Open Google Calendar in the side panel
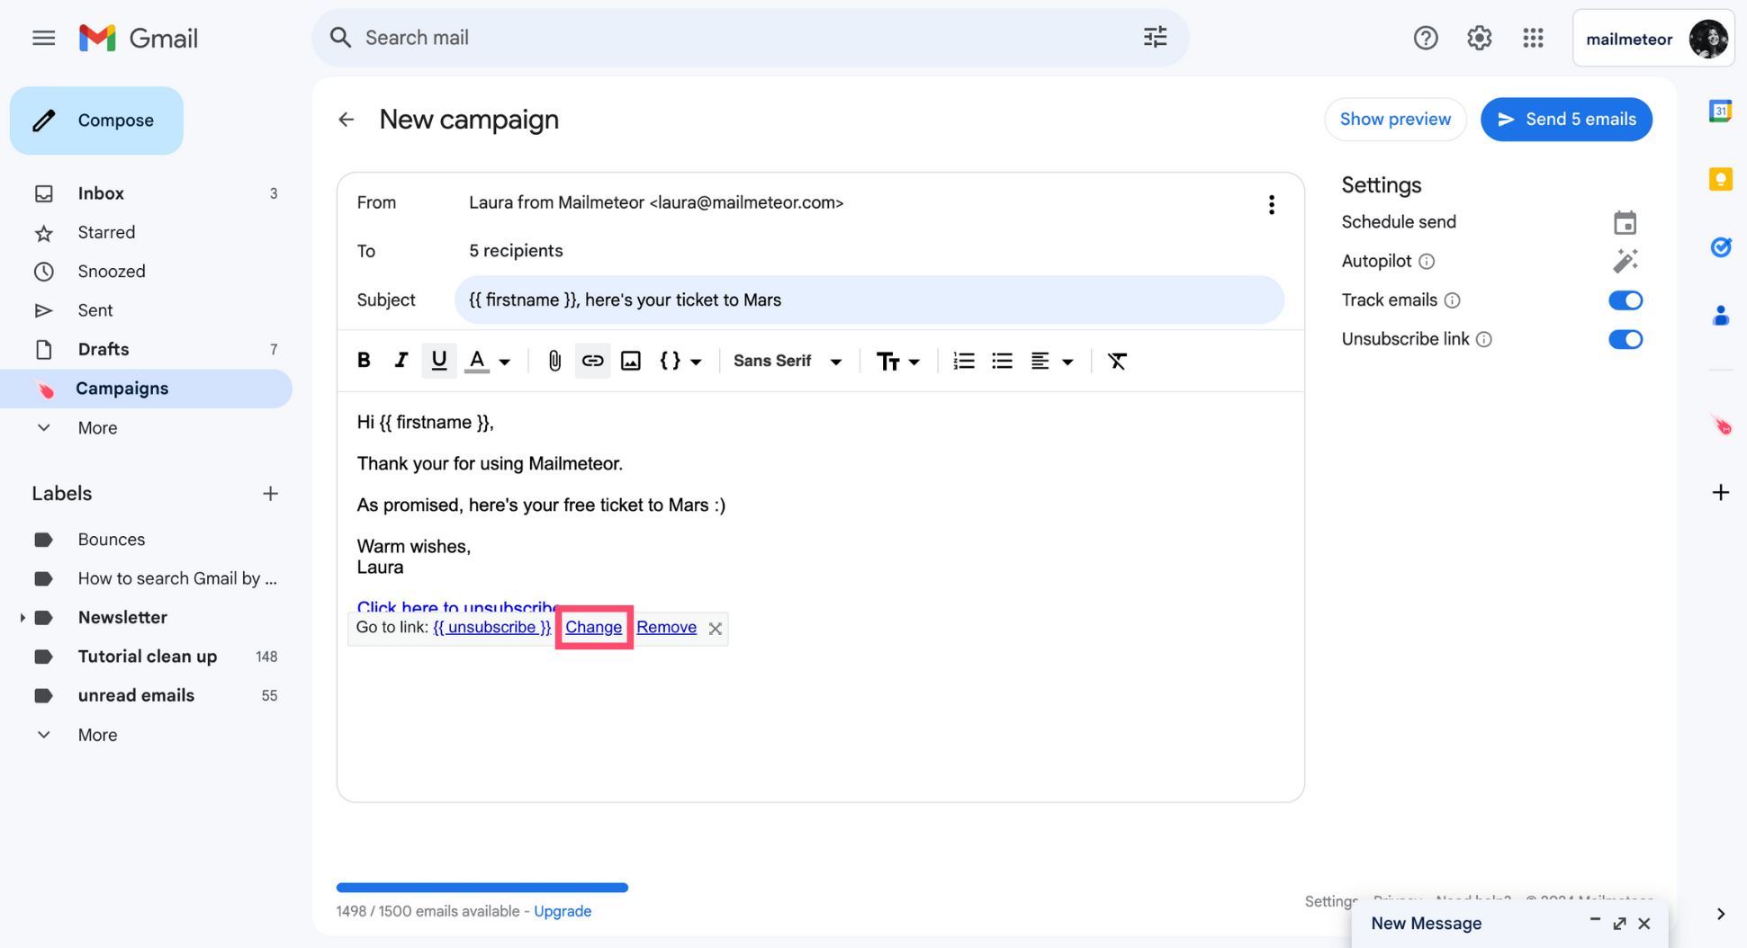This screenshot has width=1747, height=948. pyautogui.click(x=1720, y=111)
